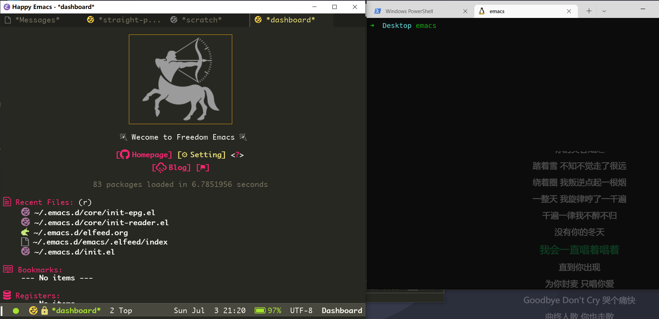Click the Emacs mode icon in modeline
The height and width of the screenshot is (319, 659).
click(33, 310)
